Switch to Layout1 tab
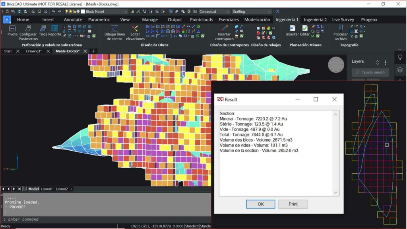 pos(47,189)
